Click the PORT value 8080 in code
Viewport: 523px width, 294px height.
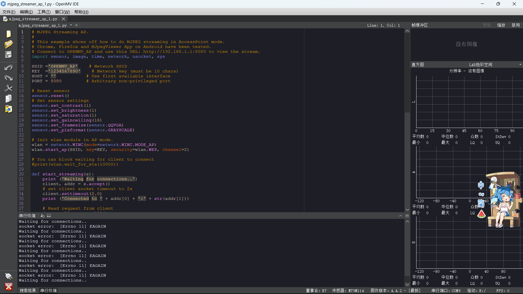[56, 81]
